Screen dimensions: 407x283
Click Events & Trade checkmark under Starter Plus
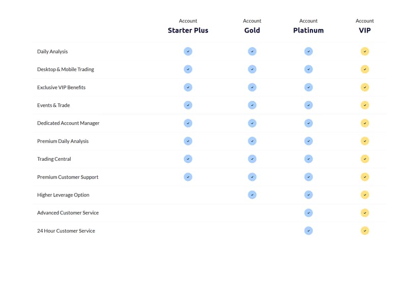[x=188, y=105]
